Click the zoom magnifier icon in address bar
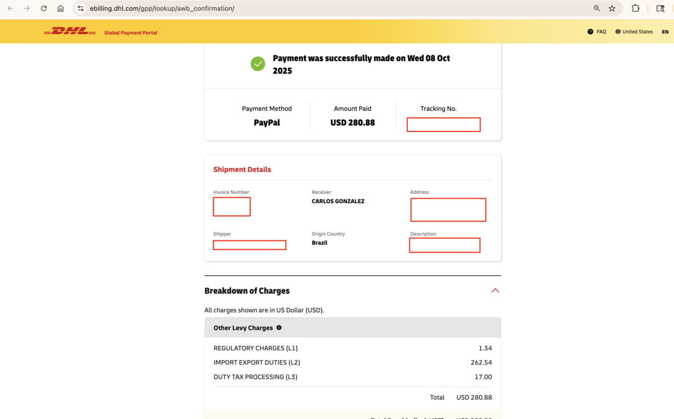This screenshot has height=419, width=674. (x=596, y=8)
